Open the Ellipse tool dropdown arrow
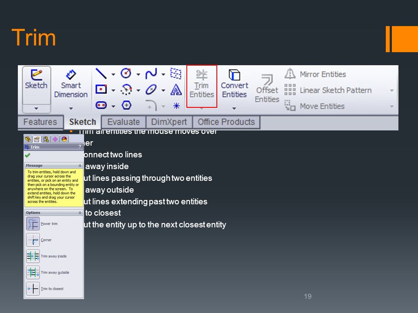Screen dimensions: 418x313 coord(163,90)
